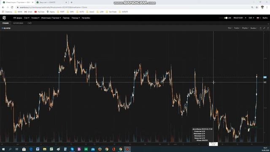270x152 pixels.
Task: Open the EUR currency dropdown
Action: pyautogui.click(x=251, y=18)
